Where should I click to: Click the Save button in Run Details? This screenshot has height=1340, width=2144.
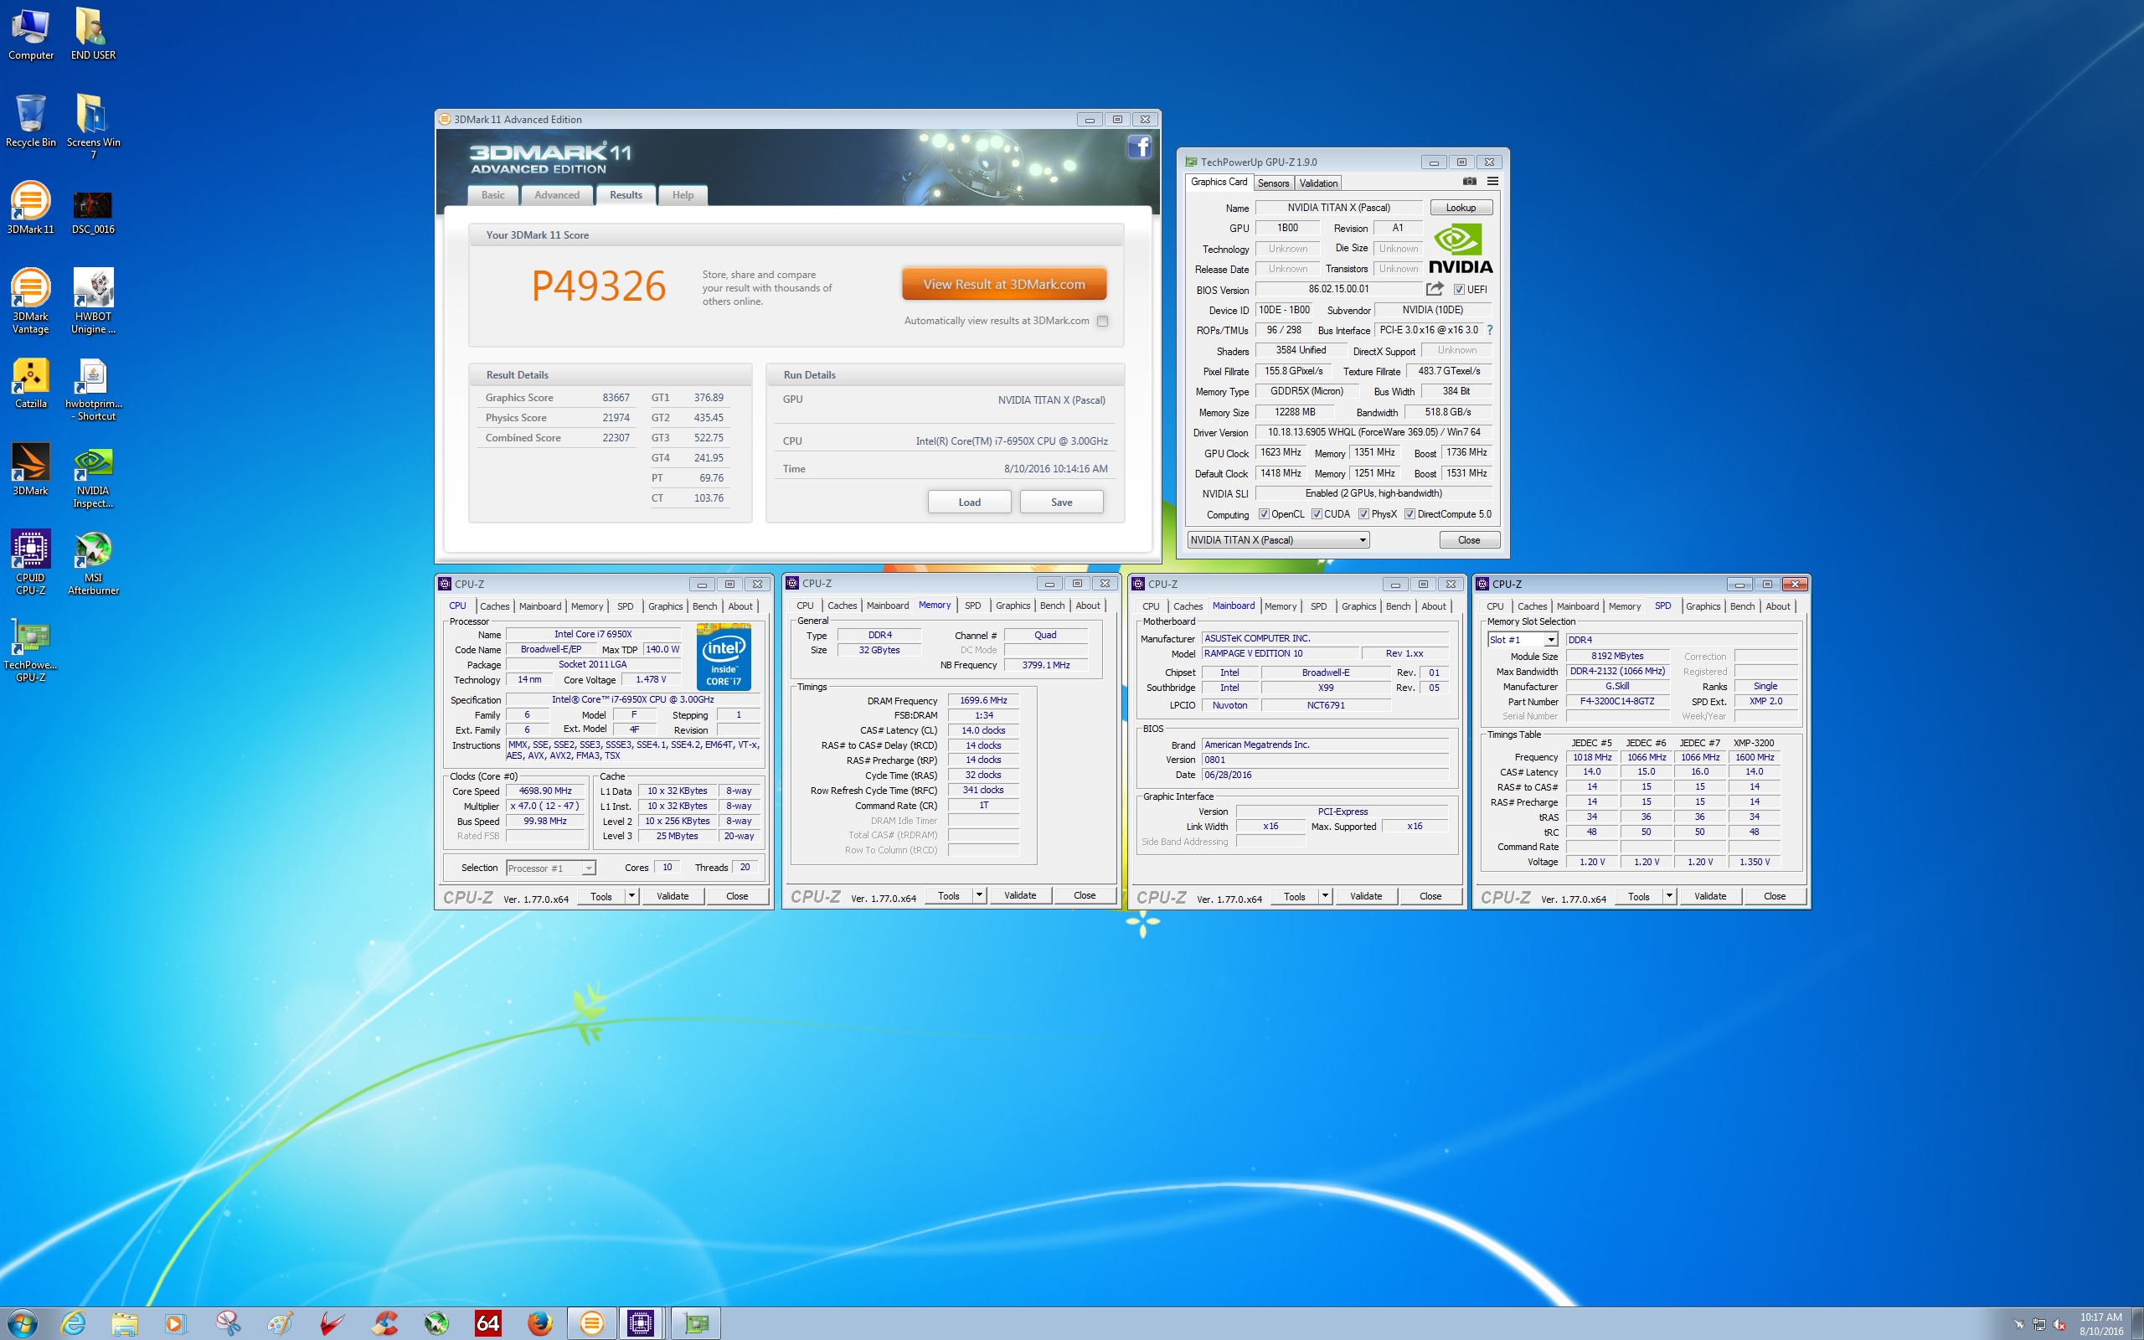[x=1061, y=502]
